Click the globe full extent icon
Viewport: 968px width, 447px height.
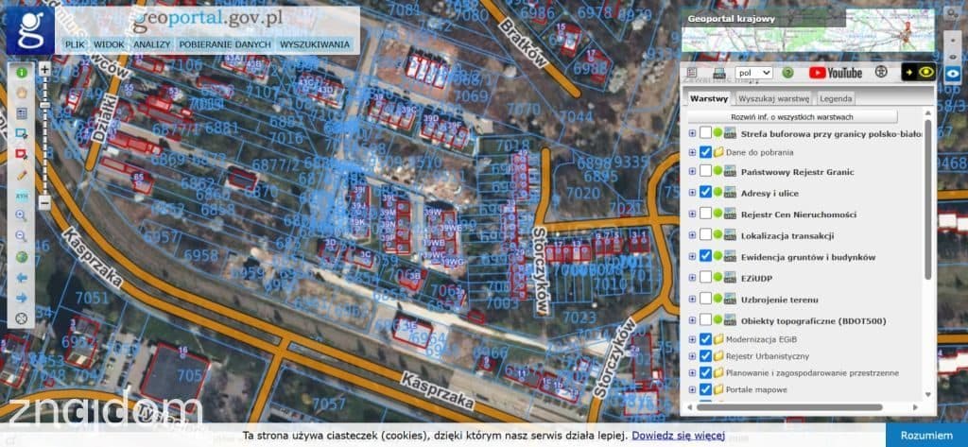point(22,257)
